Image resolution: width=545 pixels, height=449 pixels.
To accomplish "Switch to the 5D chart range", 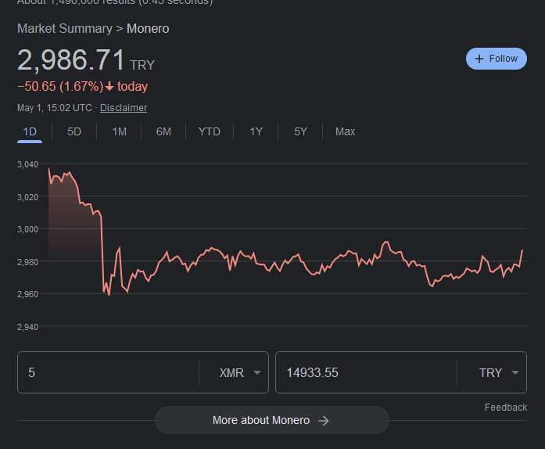I will tap(74, 132).
